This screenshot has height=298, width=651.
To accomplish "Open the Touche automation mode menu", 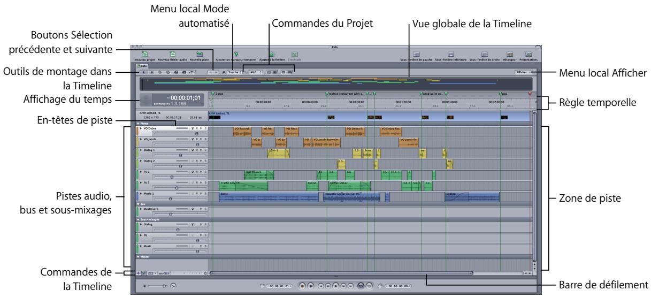I will (x=234, y=72).
